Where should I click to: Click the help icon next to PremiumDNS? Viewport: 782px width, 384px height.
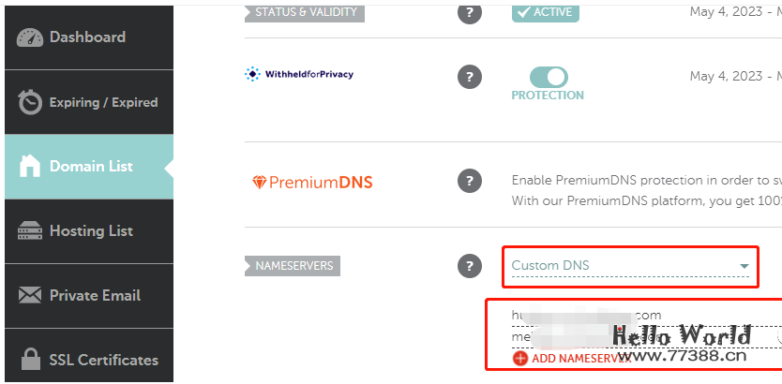pyautogui.click(x=470, y=181)
